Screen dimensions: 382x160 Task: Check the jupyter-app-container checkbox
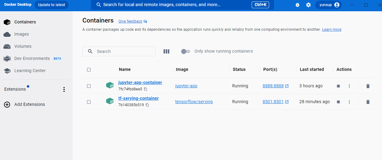(89, 86)
